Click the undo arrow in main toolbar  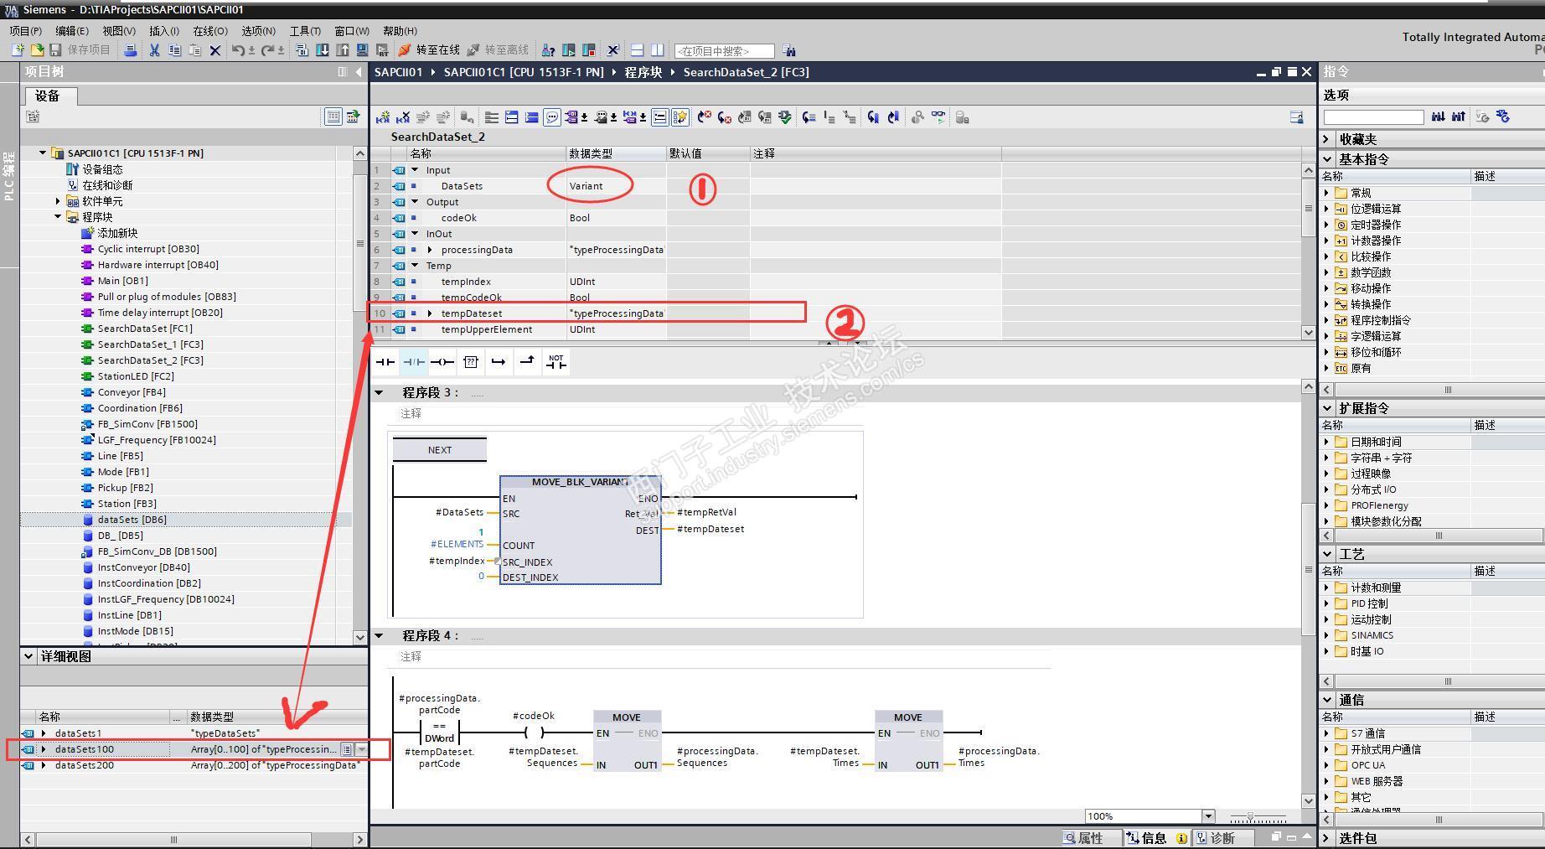[x=238, y=50]
